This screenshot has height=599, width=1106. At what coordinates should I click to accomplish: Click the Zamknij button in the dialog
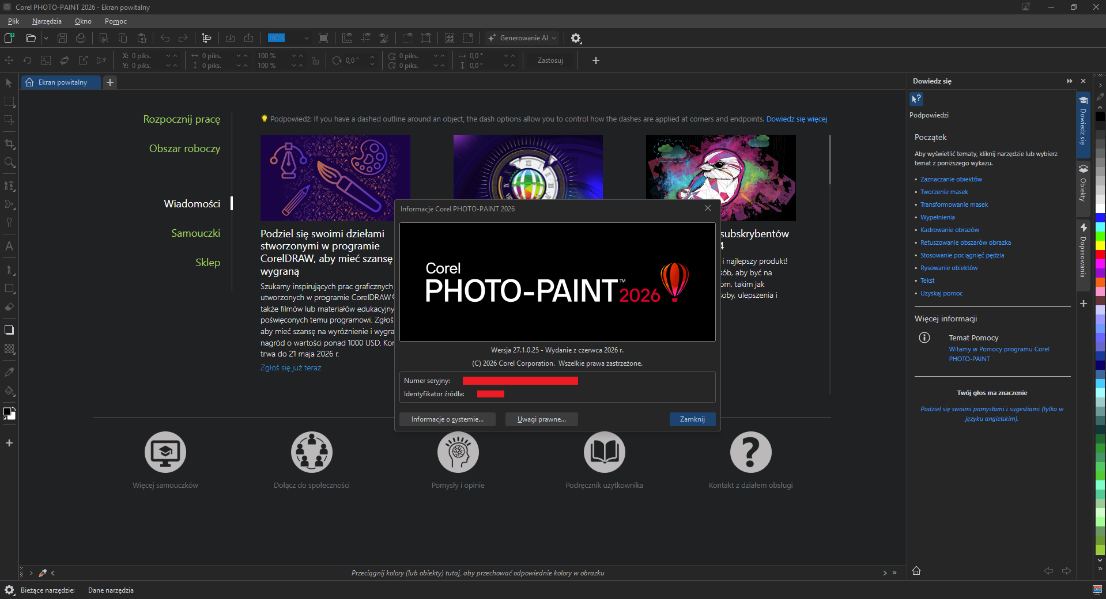(x=692, y=419)
